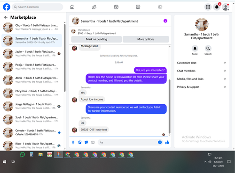The width and height of the screenshot is (235, 173).
Task: Open the conversation information icon in chat header
Action: coord(165,21)
